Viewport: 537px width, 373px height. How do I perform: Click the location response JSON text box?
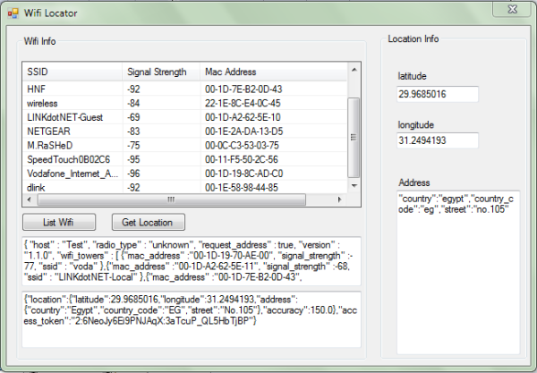tap(192, 319)
